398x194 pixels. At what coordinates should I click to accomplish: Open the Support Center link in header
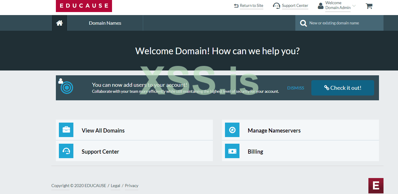(295, 6)
